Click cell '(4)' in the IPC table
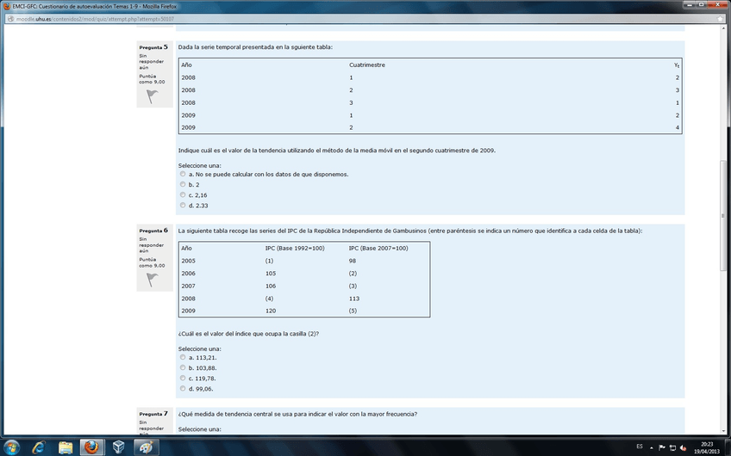Image resolution: width=731 pixels, height=456 pixels. point(269,299)
